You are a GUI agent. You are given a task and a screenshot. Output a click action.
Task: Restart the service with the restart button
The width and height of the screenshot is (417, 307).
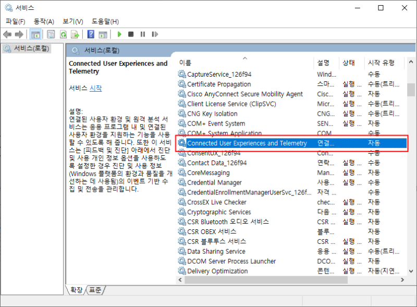pyautogui.click(x=155, y=34)
